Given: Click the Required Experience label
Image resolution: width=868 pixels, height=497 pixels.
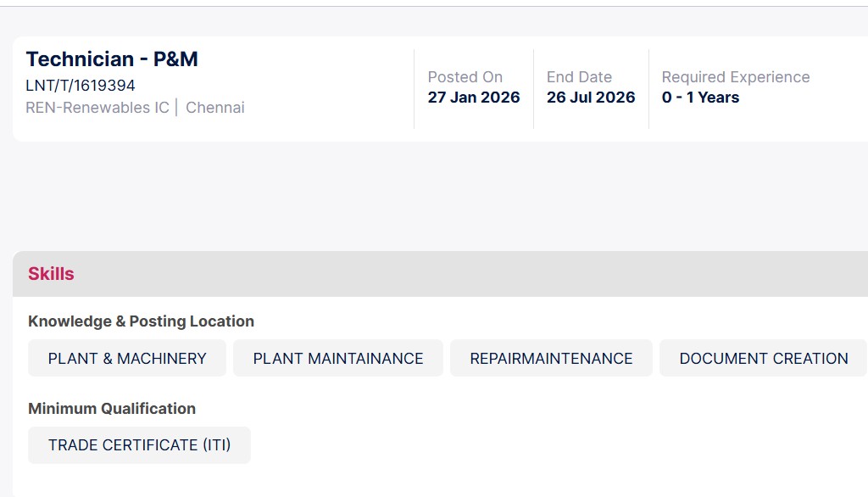Looking at the screenshot, I should click(x=736, y=77).
